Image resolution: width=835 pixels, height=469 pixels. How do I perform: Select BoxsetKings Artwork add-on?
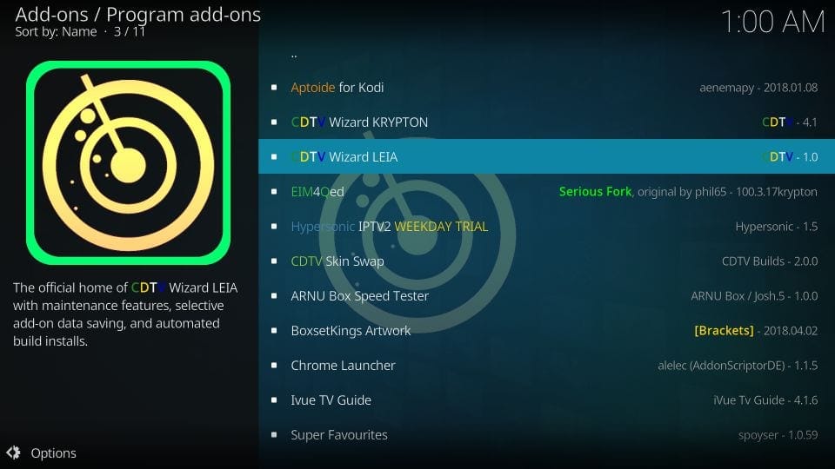[546, 330]
